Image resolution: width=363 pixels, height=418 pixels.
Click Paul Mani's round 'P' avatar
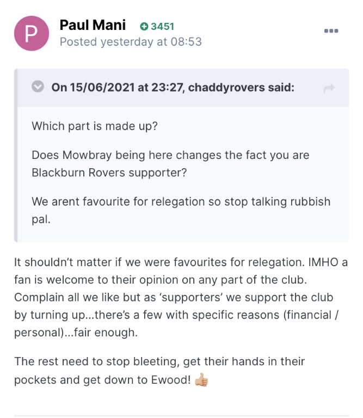30,33
